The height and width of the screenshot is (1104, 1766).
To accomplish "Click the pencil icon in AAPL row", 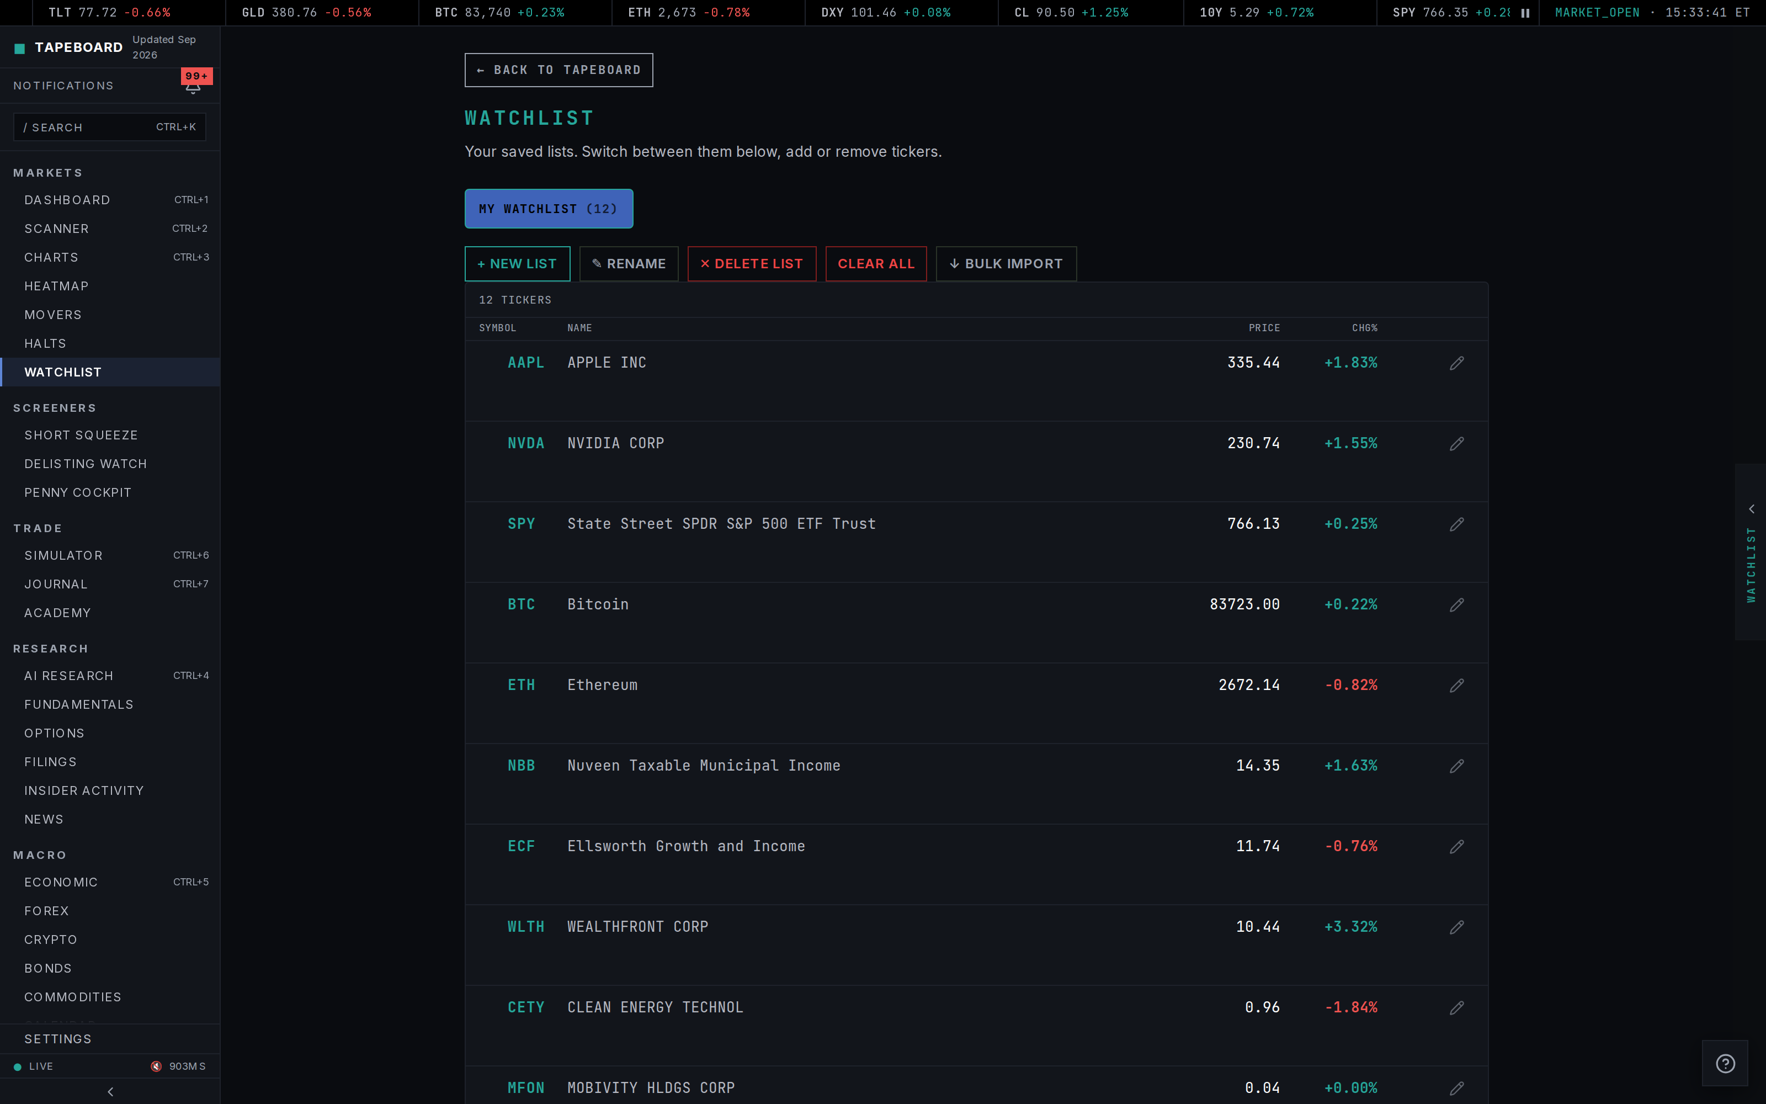I will 1456,363.
